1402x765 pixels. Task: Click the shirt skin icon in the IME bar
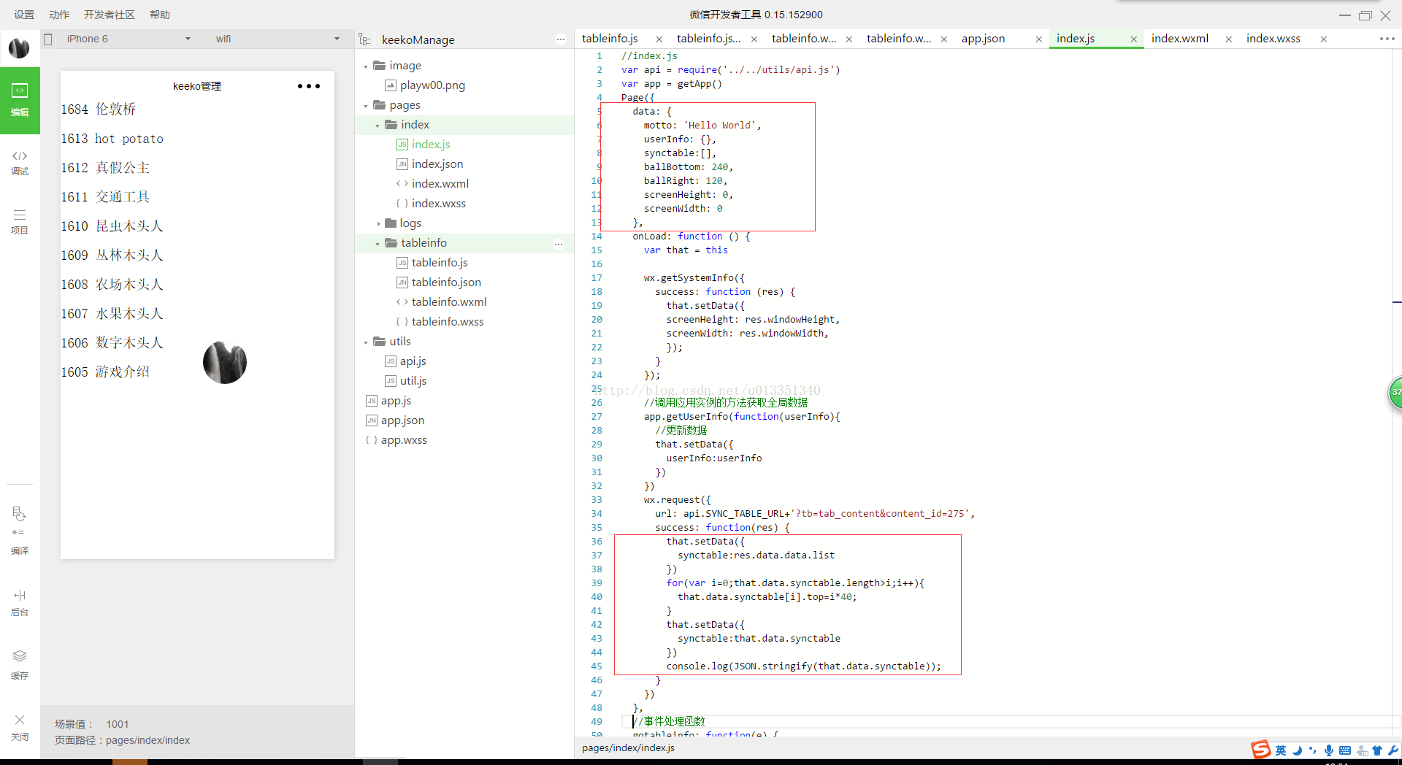coord(1377,750)
